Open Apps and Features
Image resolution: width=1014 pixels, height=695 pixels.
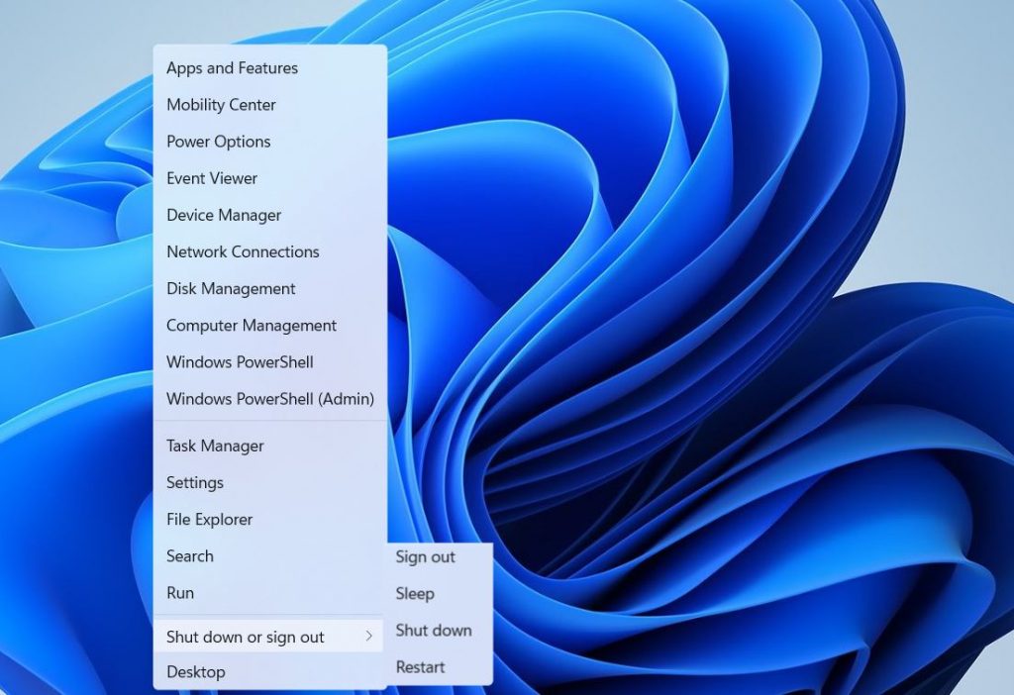tap(232, 67)
